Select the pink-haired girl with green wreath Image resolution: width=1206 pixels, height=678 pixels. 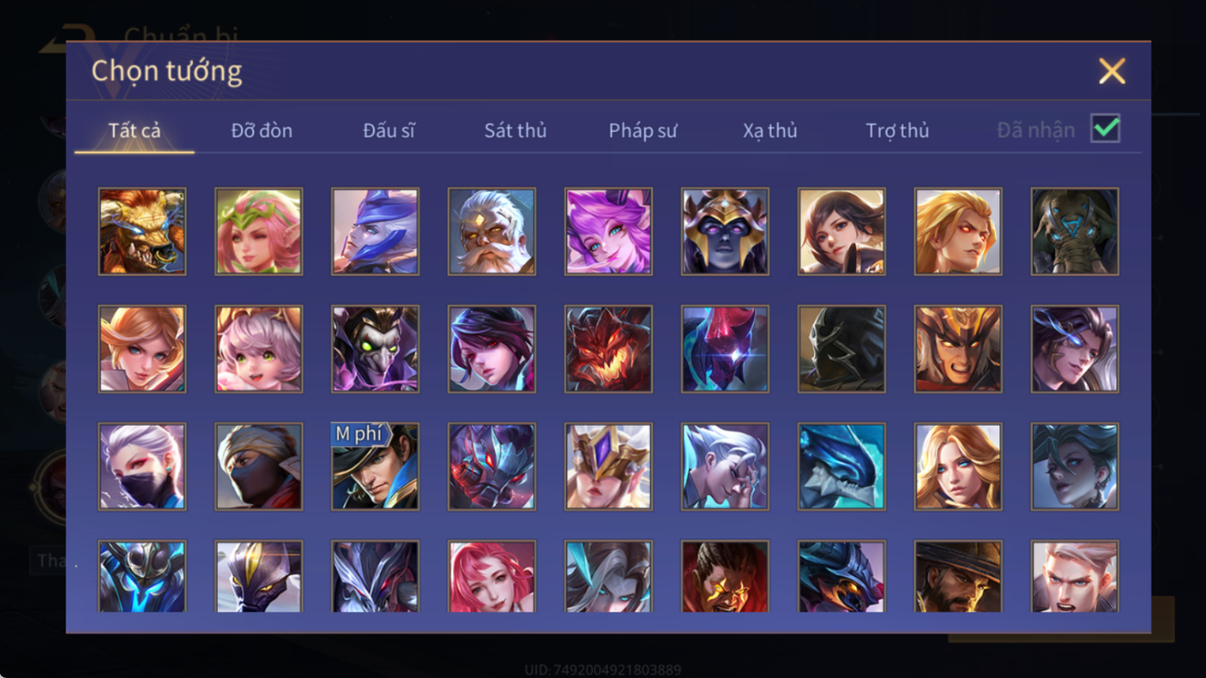click(x=258, y=232)
